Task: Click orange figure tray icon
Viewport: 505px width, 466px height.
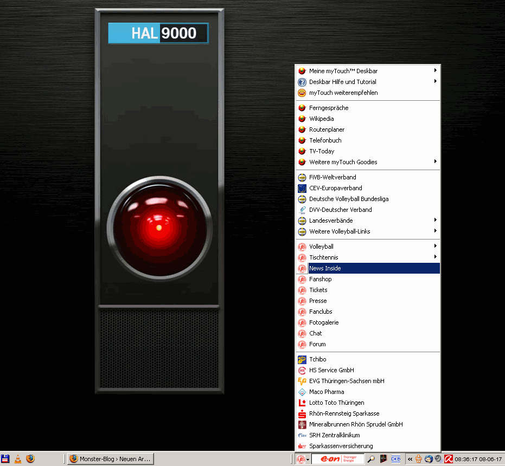Action: [418, 459]
